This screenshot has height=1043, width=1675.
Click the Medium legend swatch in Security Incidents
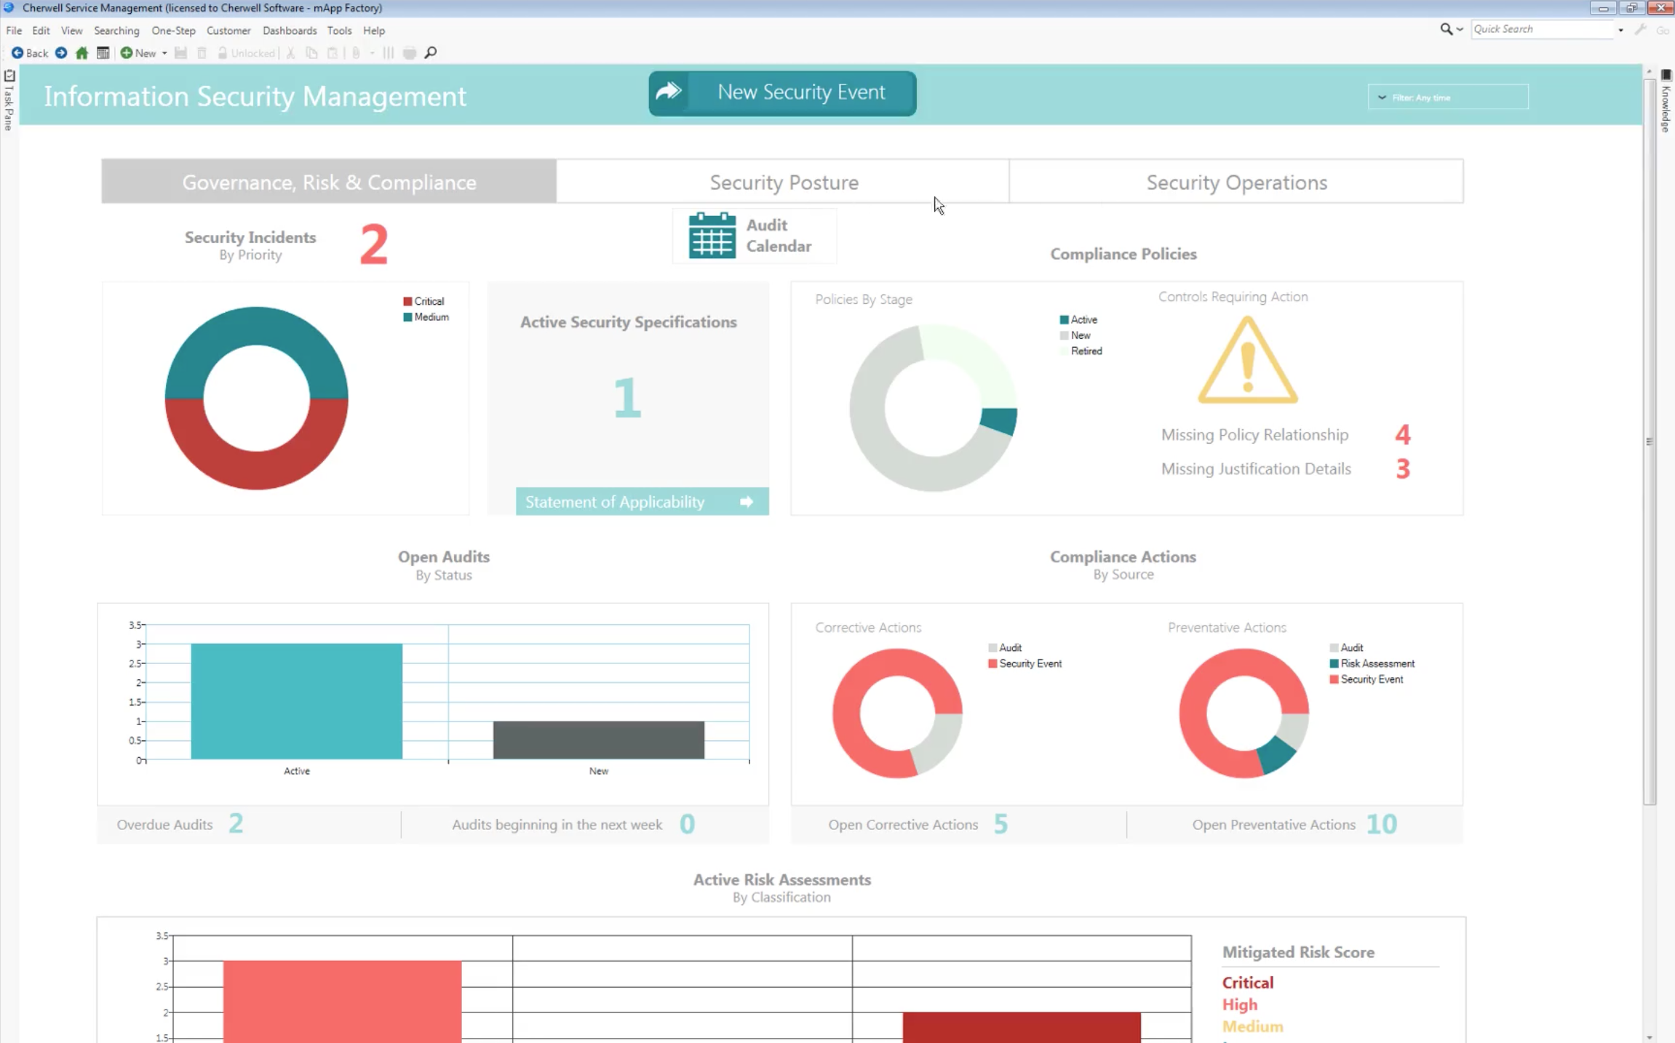coord(407,317)
